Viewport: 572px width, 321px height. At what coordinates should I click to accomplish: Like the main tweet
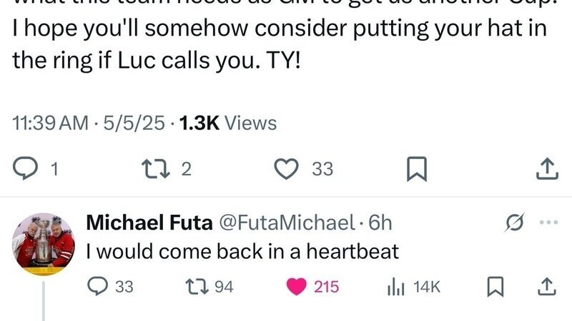pyautogui.click(x=287, y=168)
